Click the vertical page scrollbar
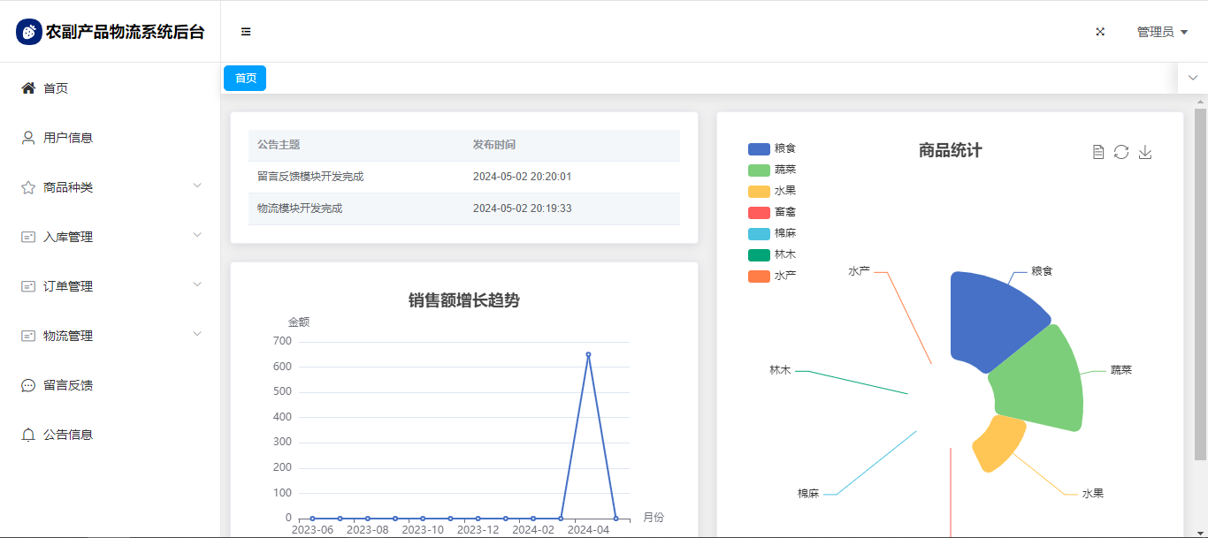 1200,283
